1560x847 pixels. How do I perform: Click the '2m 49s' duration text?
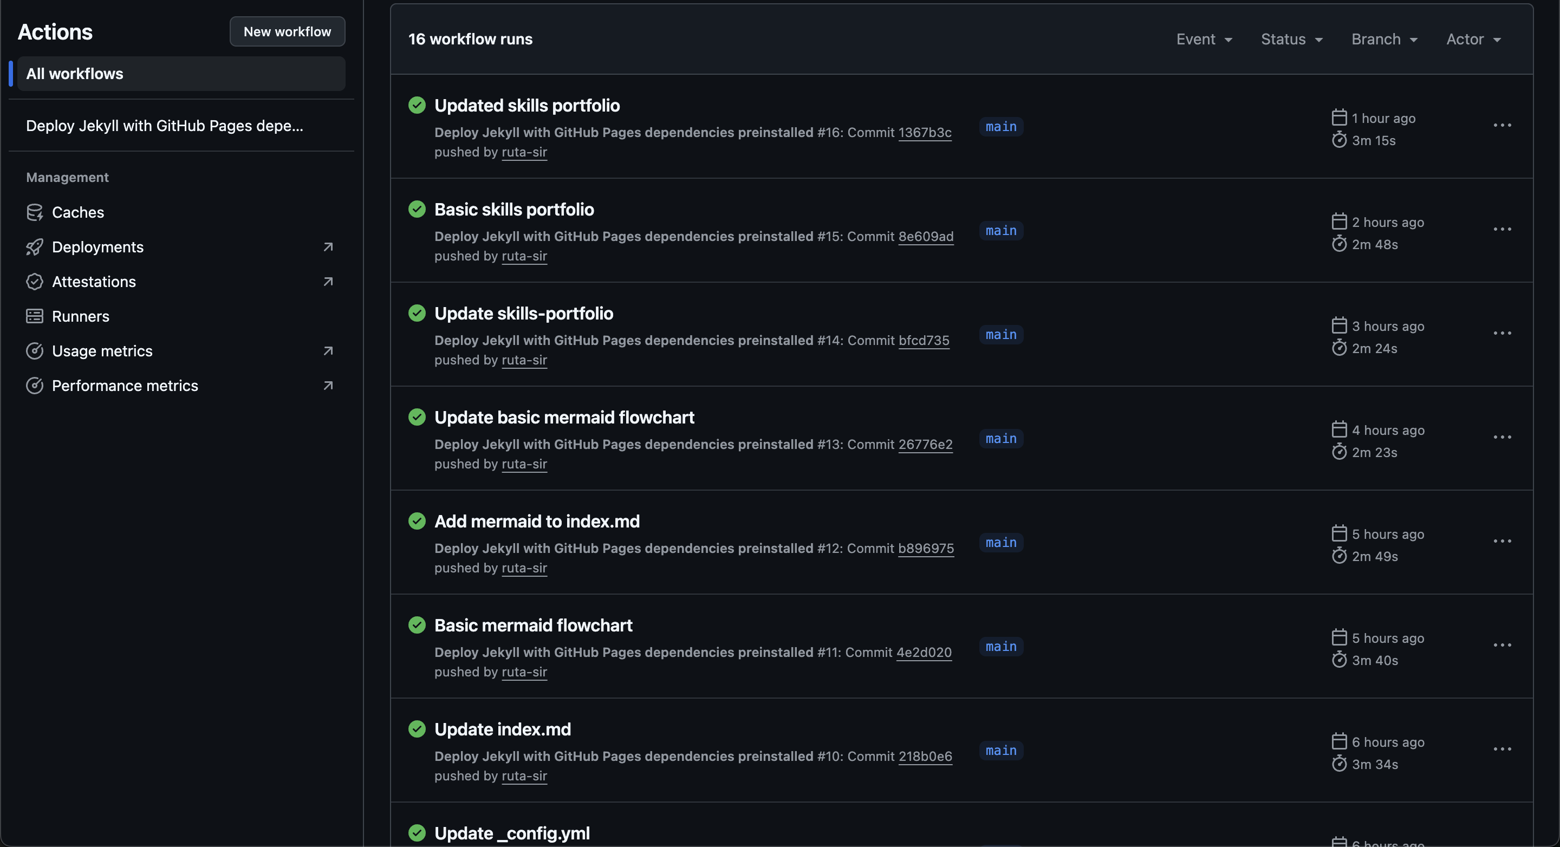pos(1375,556)
